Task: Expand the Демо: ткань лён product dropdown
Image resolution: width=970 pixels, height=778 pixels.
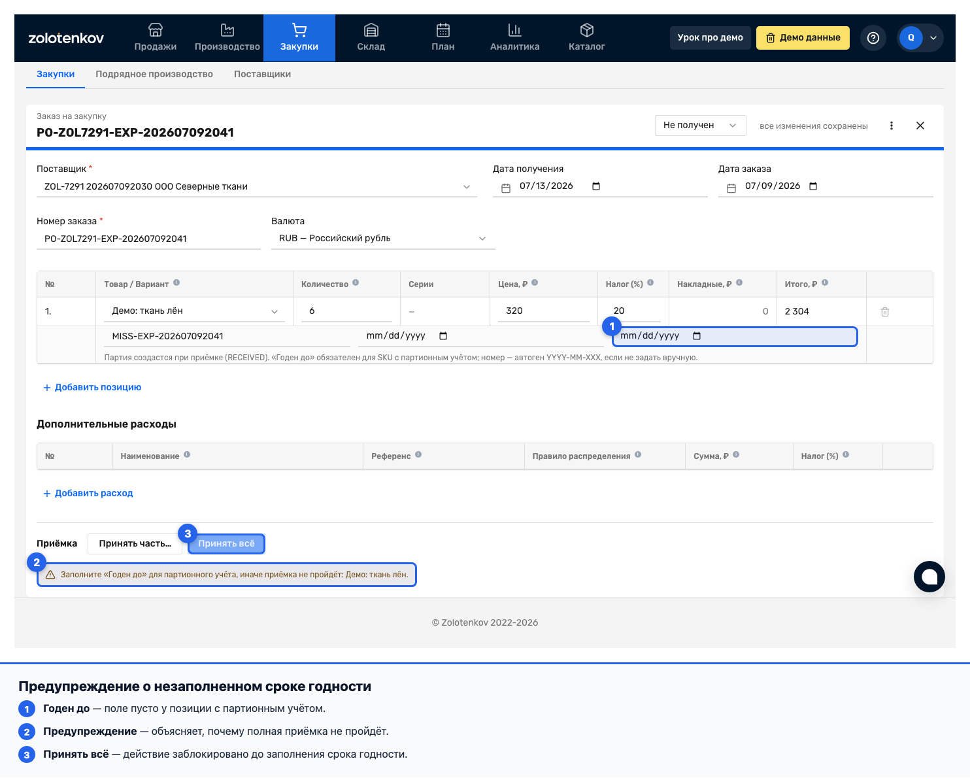Action: [275, 312]
